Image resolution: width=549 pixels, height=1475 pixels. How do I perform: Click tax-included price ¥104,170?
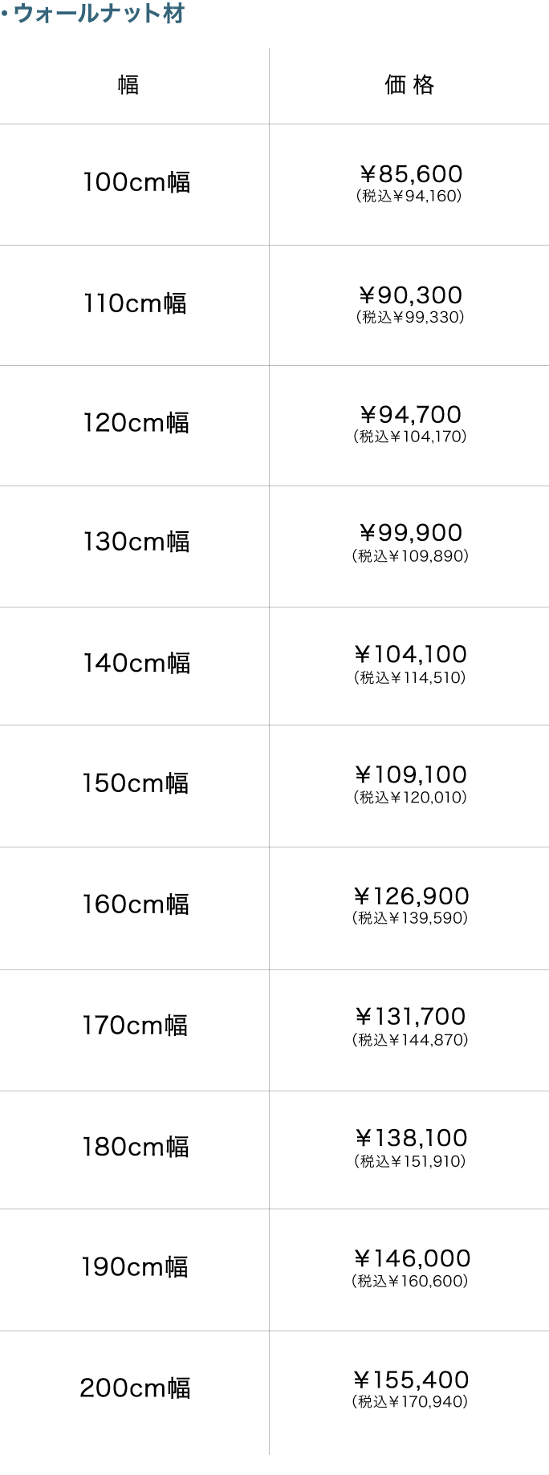410,437
